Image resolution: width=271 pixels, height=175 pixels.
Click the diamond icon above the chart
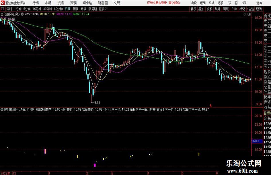(245, 14)
